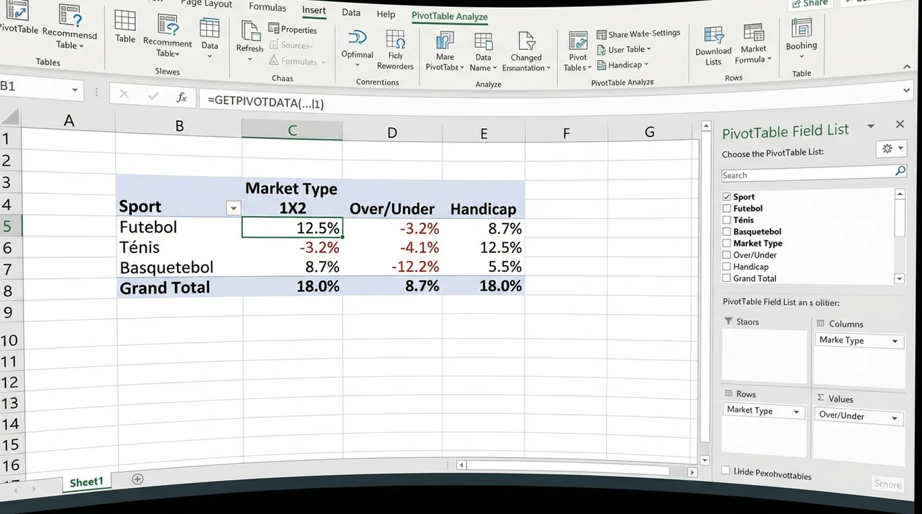Switch to the Data tab
The width and height of the screenshot is (922, 514).
(351, 12)
